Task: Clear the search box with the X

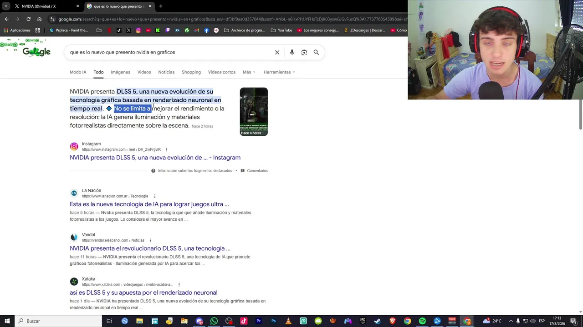Action: pyautogui.click(x=277, y=52)
